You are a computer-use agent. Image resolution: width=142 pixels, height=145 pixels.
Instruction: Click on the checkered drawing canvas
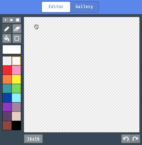pyautogui.click(x=82, y=75)
